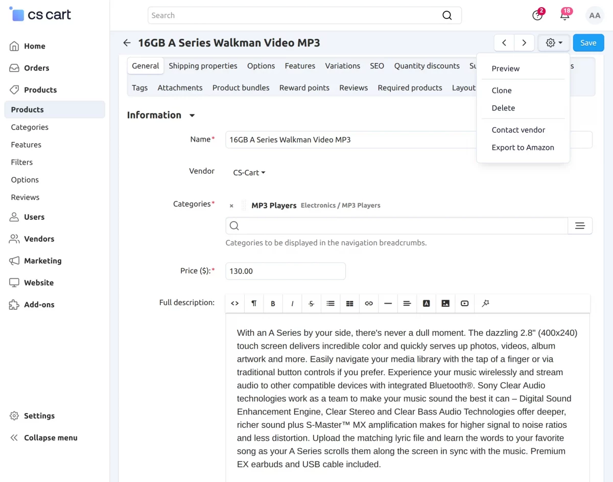Open Reviews in sidebar submenu

25,197
